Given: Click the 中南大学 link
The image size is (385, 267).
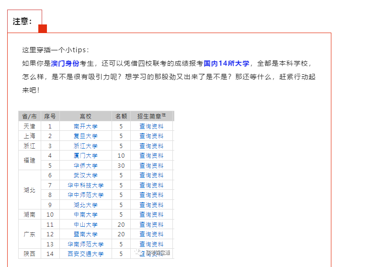Looking at the screenshot, I should [x=86, y=215].
